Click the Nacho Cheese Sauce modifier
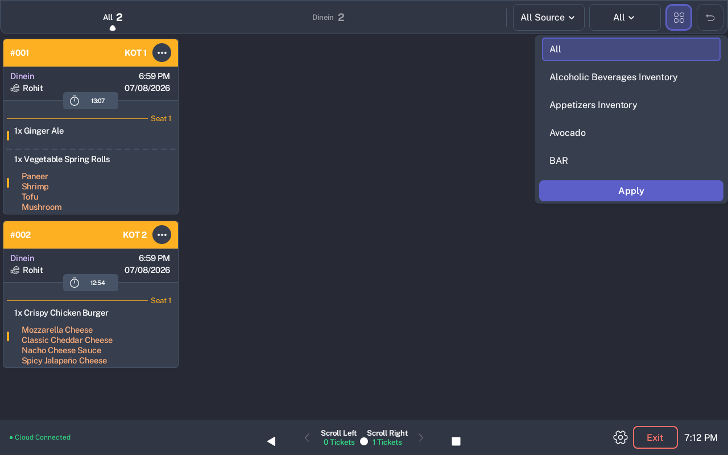 click(x=61, y=350)
